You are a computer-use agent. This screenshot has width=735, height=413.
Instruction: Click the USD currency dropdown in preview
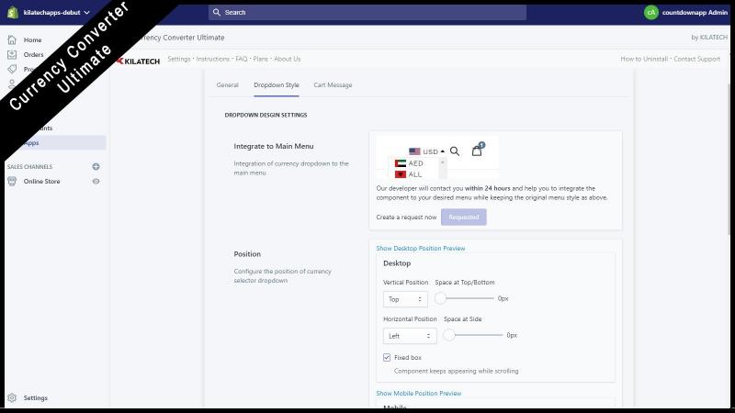click(427, 151)
